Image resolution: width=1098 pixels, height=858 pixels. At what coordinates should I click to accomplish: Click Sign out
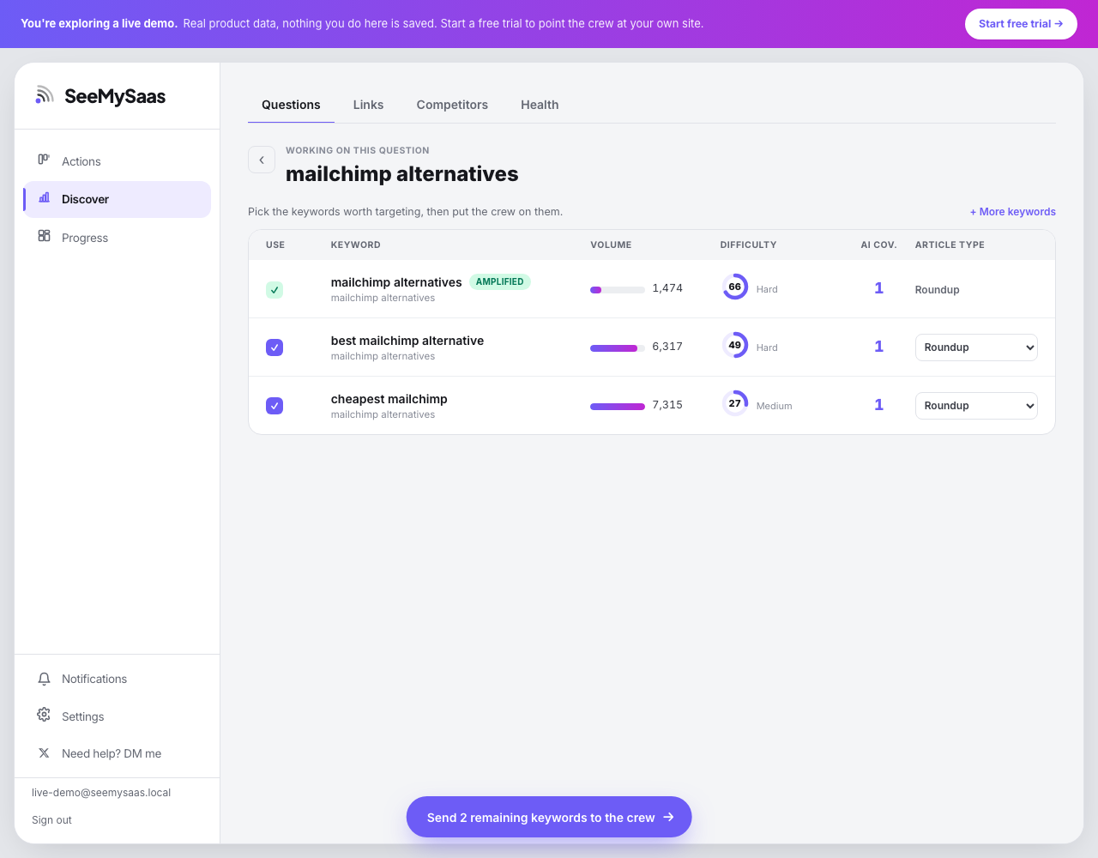click(51, 820)
